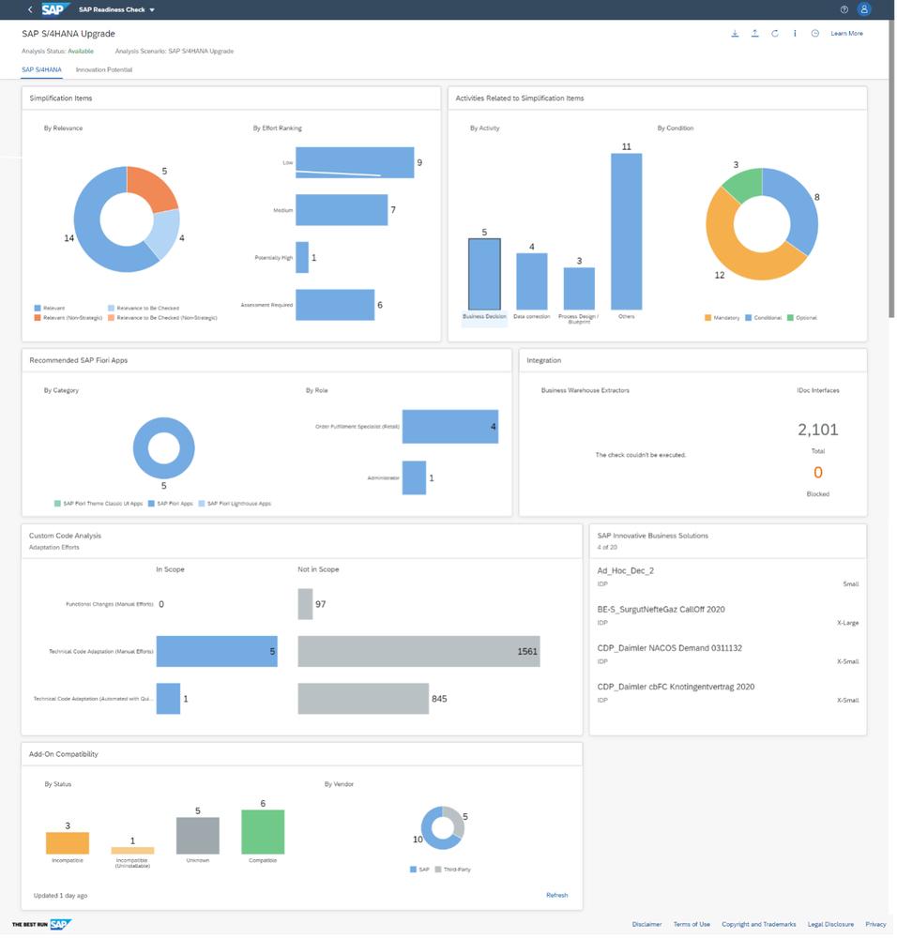Click the 2,101 total IDoc interfaces value
The image size is (897, 938).
click(817, 430)
